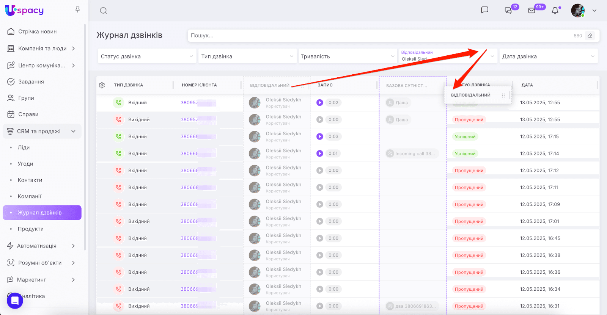
Task: Open the Статус дзвінка filter dropdown
Action: tap(147, 56)
